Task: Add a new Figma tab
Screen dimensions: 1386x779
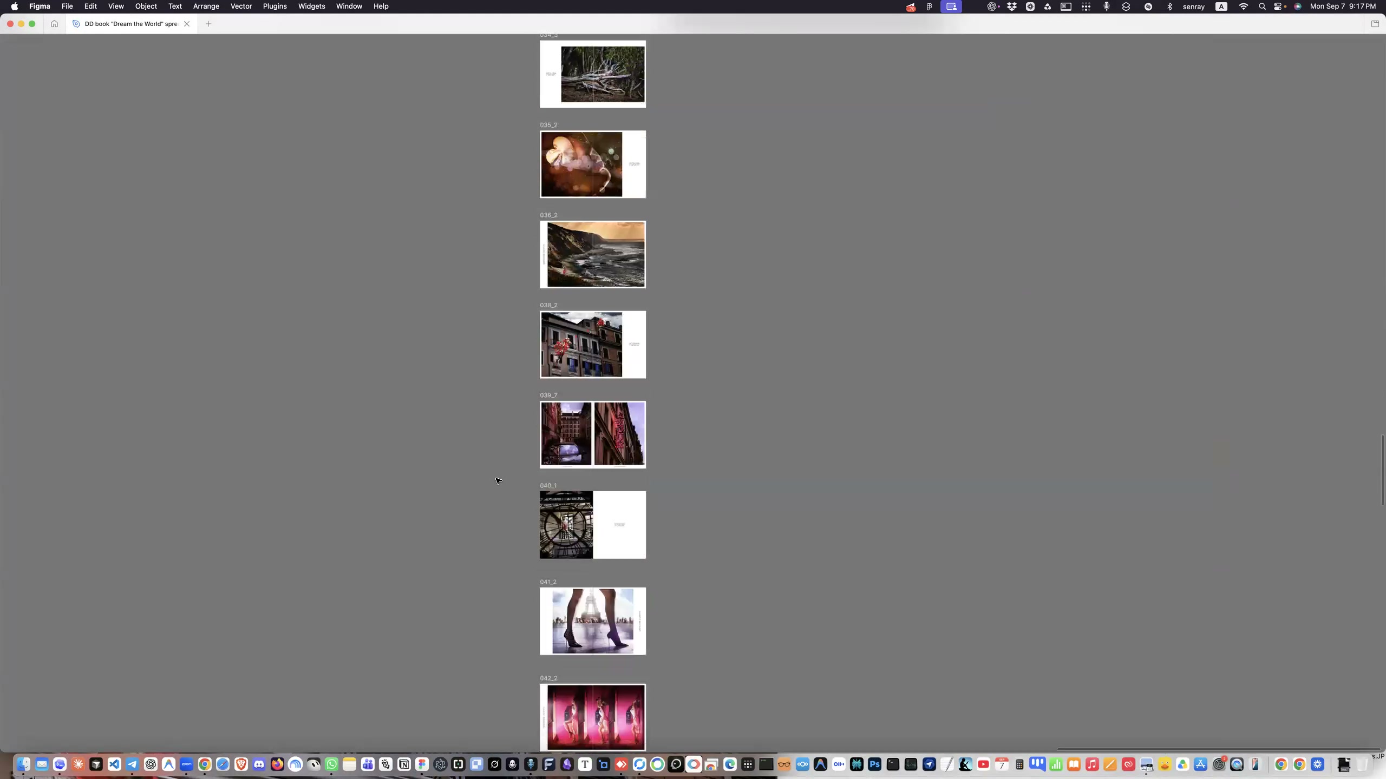Action: [208, 24]
